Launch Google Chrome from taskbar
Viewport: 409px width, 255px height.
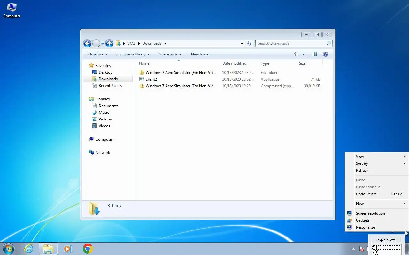88,249
